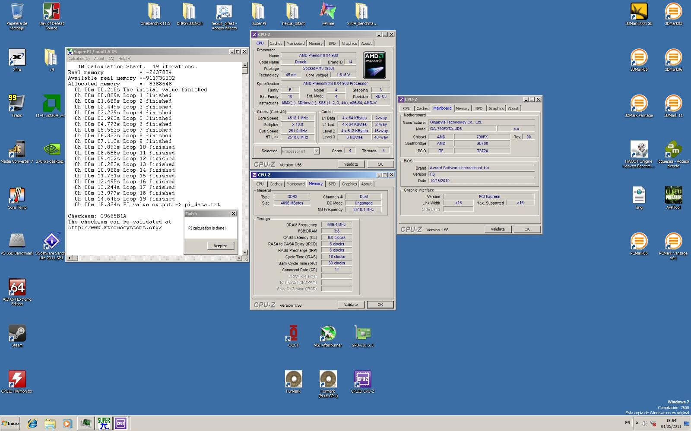Click Validate in the Memory tab window

[x=351, y=305]
